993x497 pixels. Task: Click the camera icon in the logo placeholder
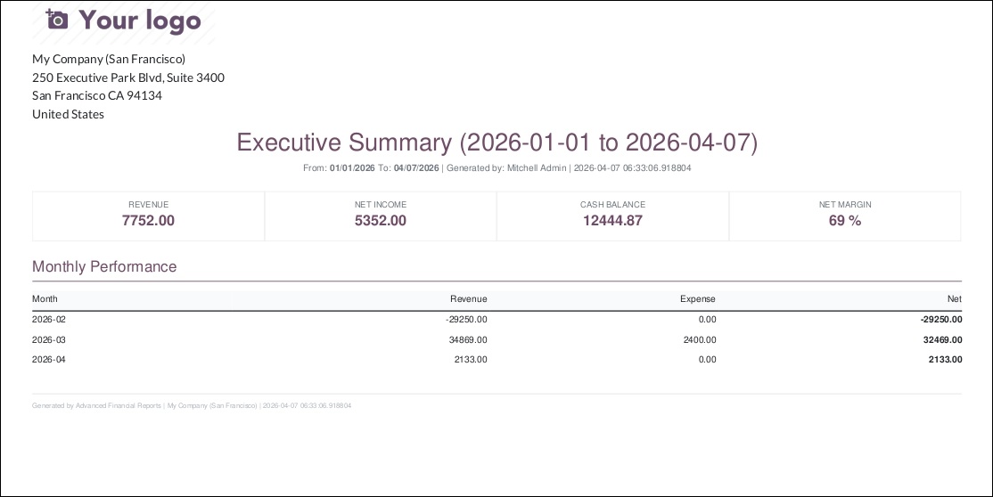click(57, 20)
